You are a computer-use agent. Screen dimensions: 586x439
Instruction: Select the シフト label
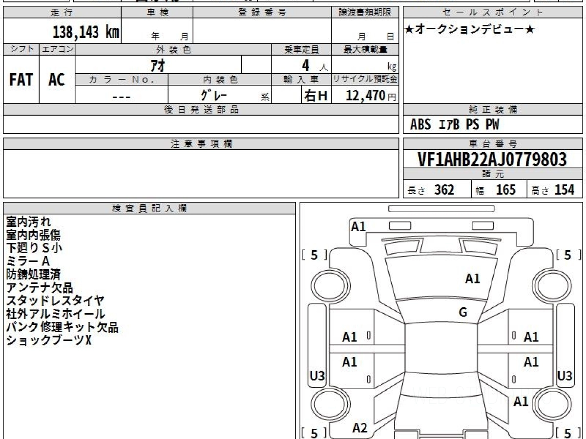pyautogui.click(x=21, y=49)
